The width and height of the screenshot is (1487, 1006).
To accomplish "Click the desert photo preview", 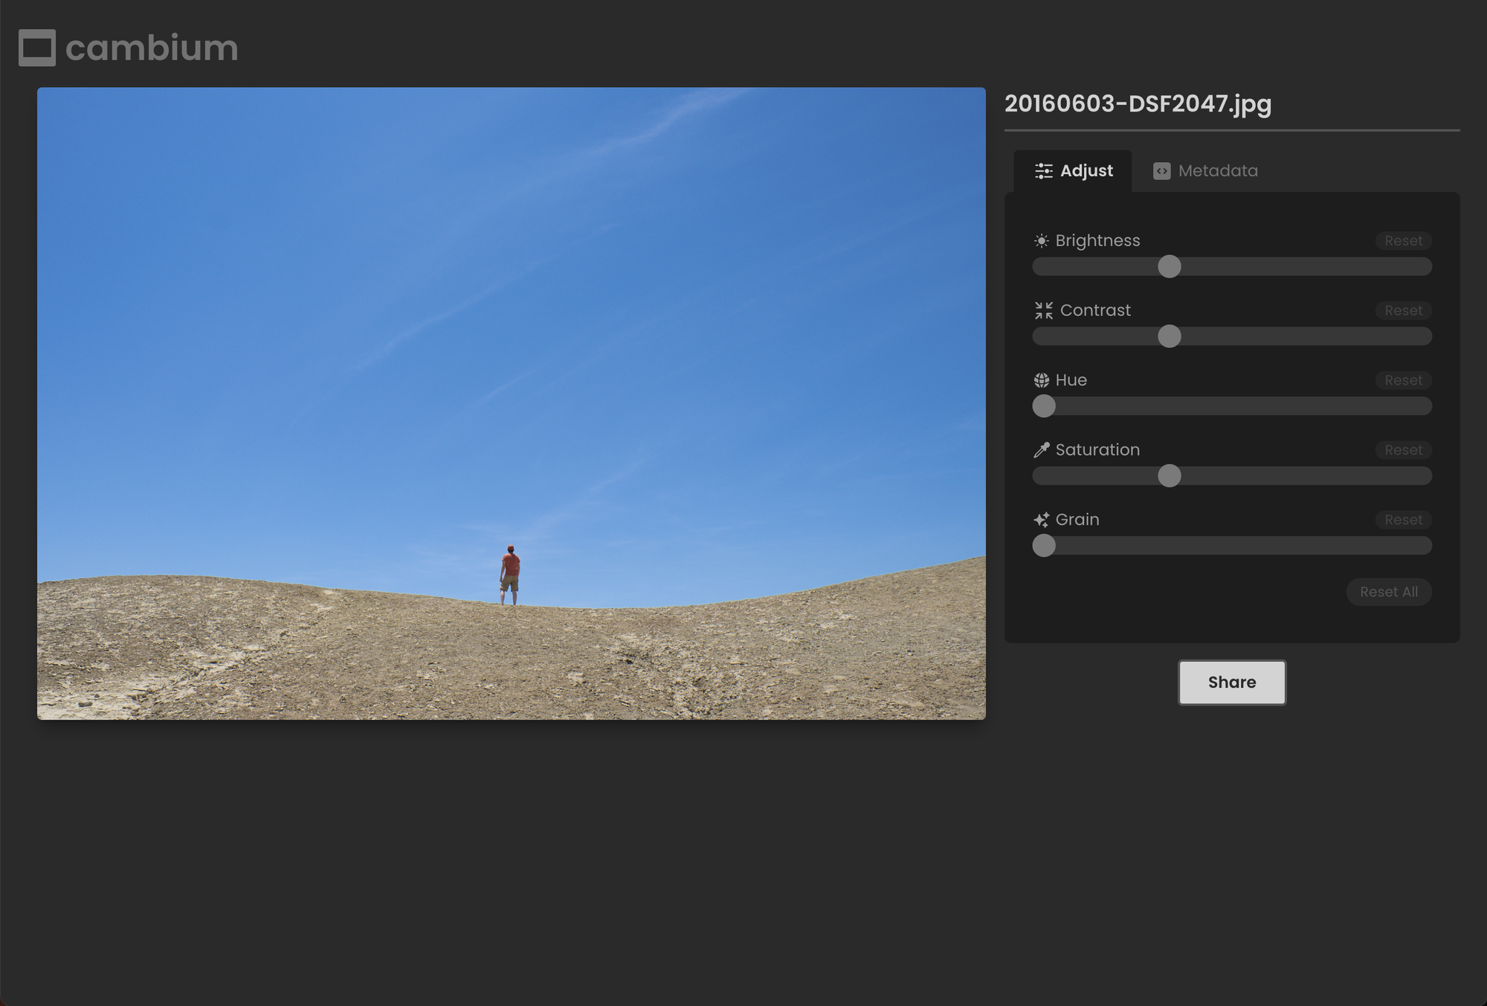I will pyautogui.click(x=512, y=404).
